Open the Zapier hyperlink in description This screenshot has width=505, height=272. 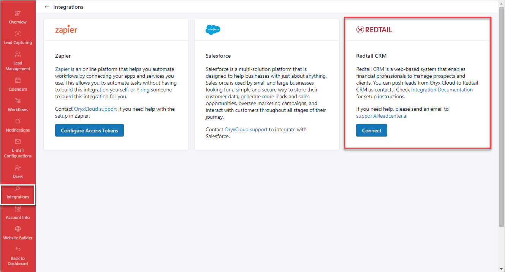62,69
